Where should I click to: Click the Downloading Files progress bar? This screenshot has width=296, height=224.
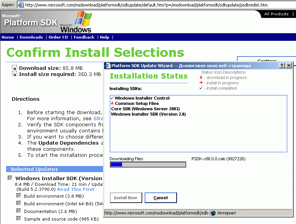pyautogui.click(x=148, y=164)
